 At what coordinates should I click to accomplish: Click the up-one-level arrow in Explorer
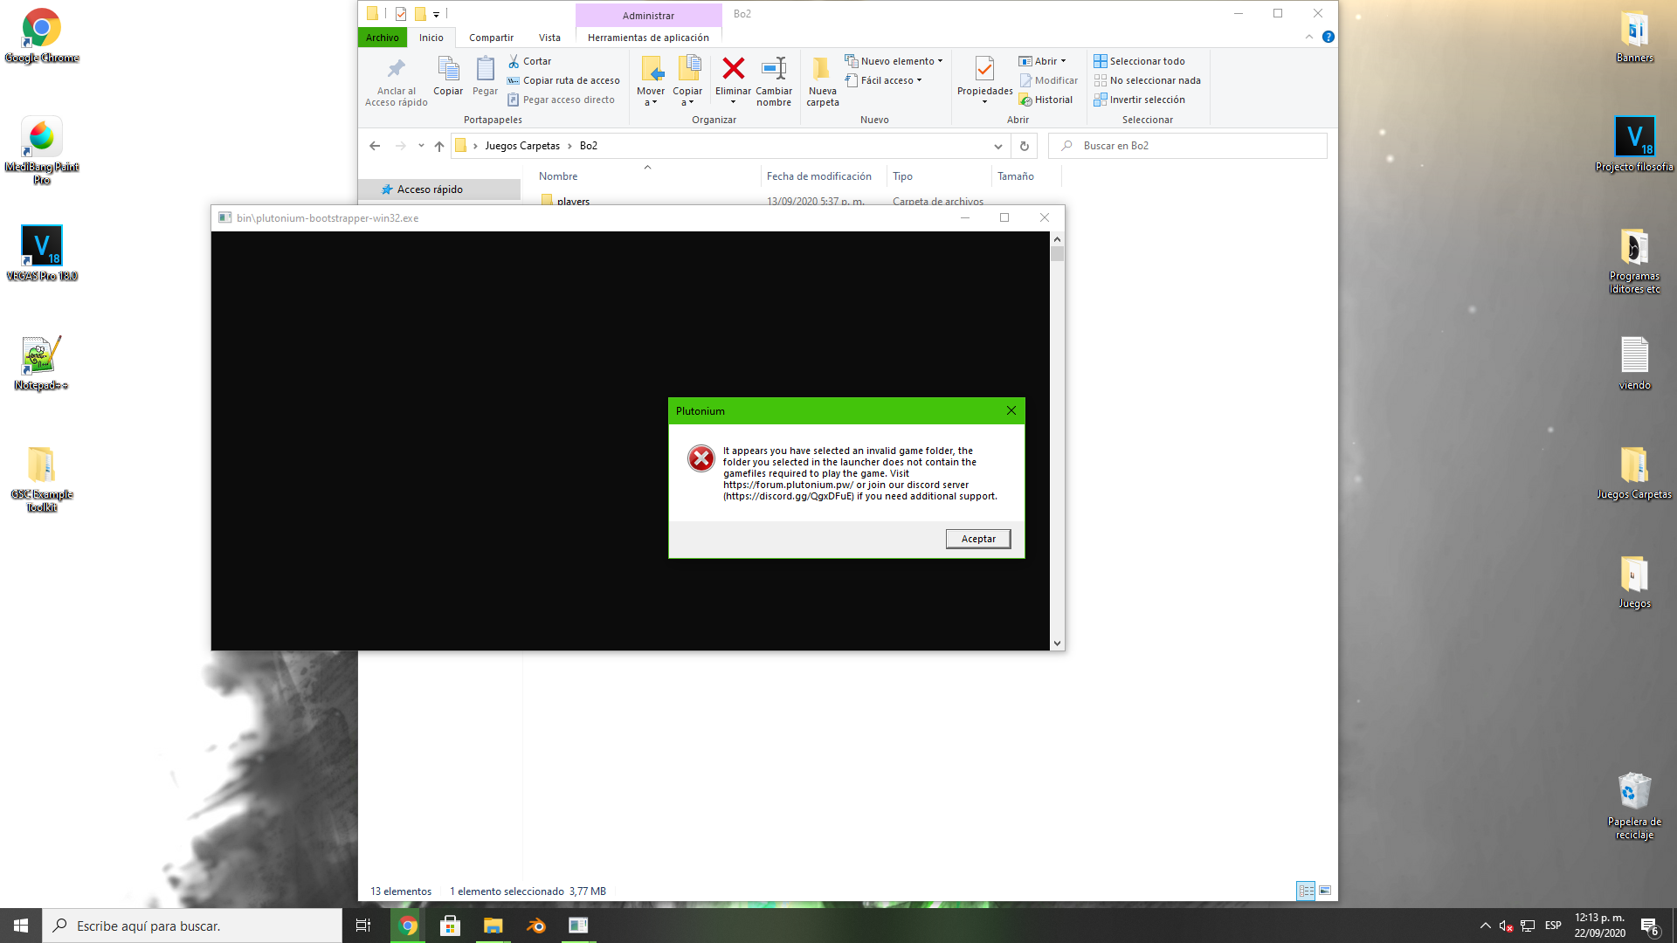tap(439, 146)
